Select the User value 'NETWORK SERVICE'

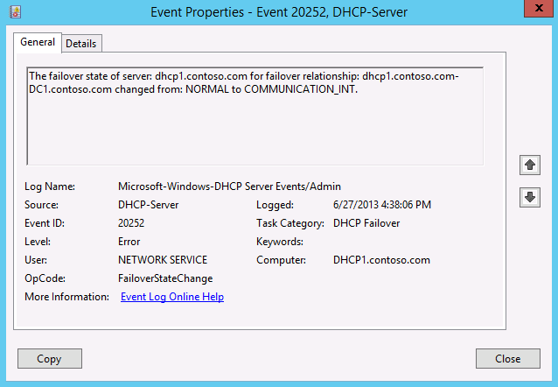(x=163, y=260)
